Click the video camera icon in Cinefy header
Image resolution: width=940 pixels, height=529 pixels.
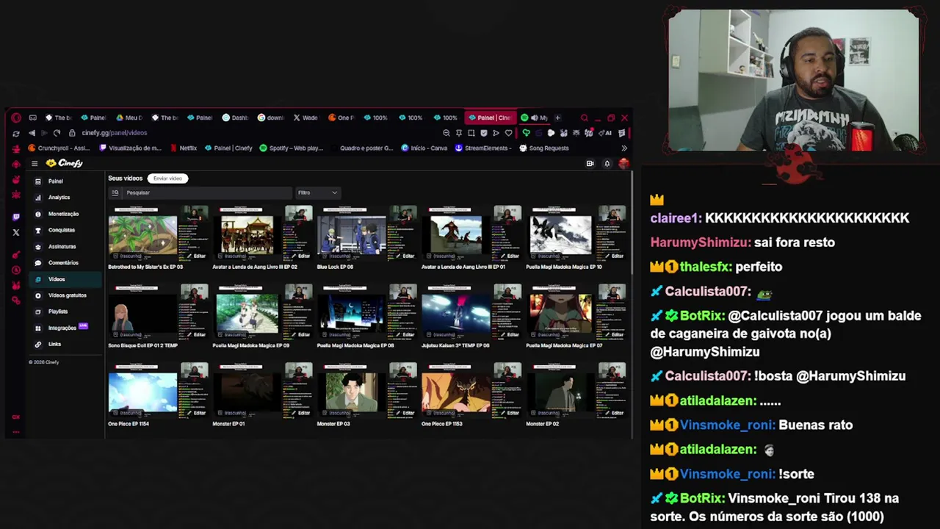[x=590, y=164]
